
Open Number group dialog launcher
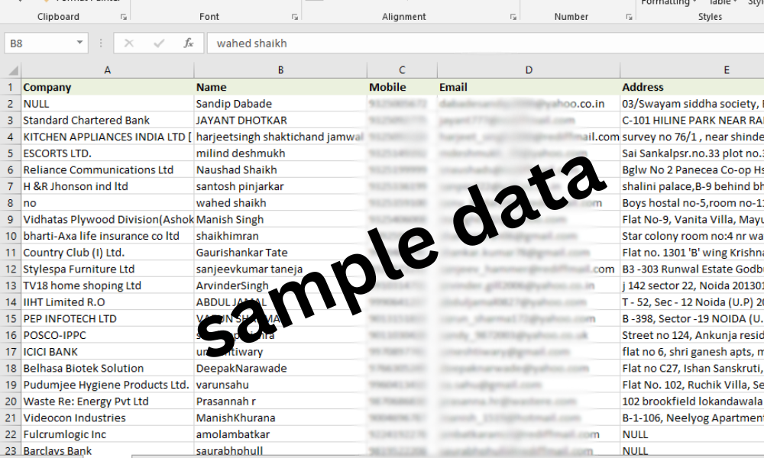pyautogui.click(x=629, y=17)
